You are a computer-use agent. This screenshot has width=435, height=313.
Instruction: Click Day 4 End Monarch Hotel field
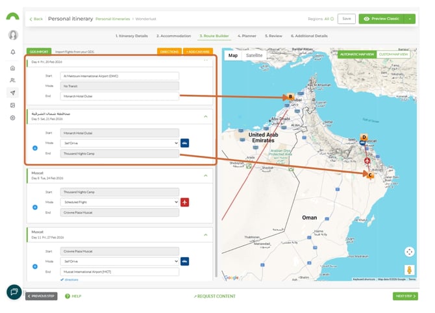pos(119,96)
